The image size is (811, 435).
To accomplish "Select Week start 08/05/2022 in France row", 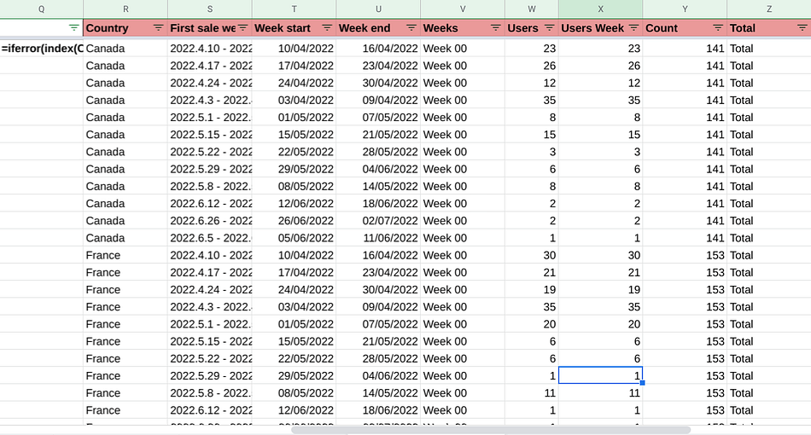I will (295, 392).
